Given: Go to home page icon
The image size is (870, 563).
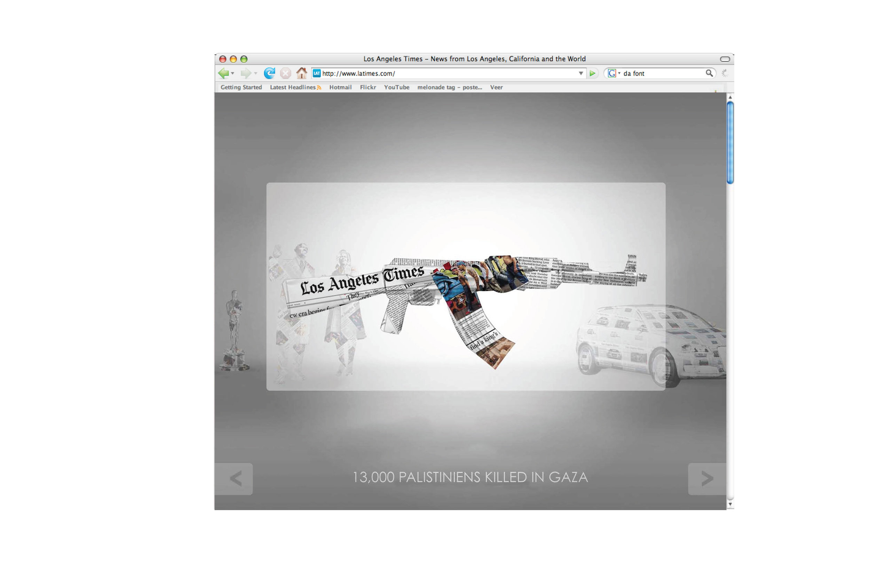Looking at the screenshot, I should coord(302,73).
